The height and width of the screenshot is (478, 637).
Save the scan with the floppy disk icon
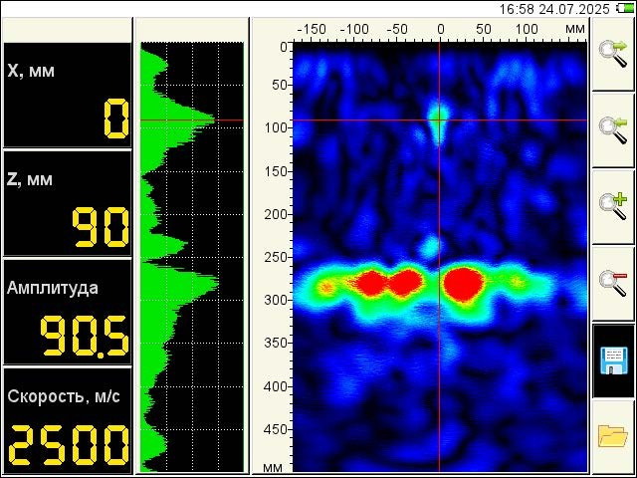point(613,359)
